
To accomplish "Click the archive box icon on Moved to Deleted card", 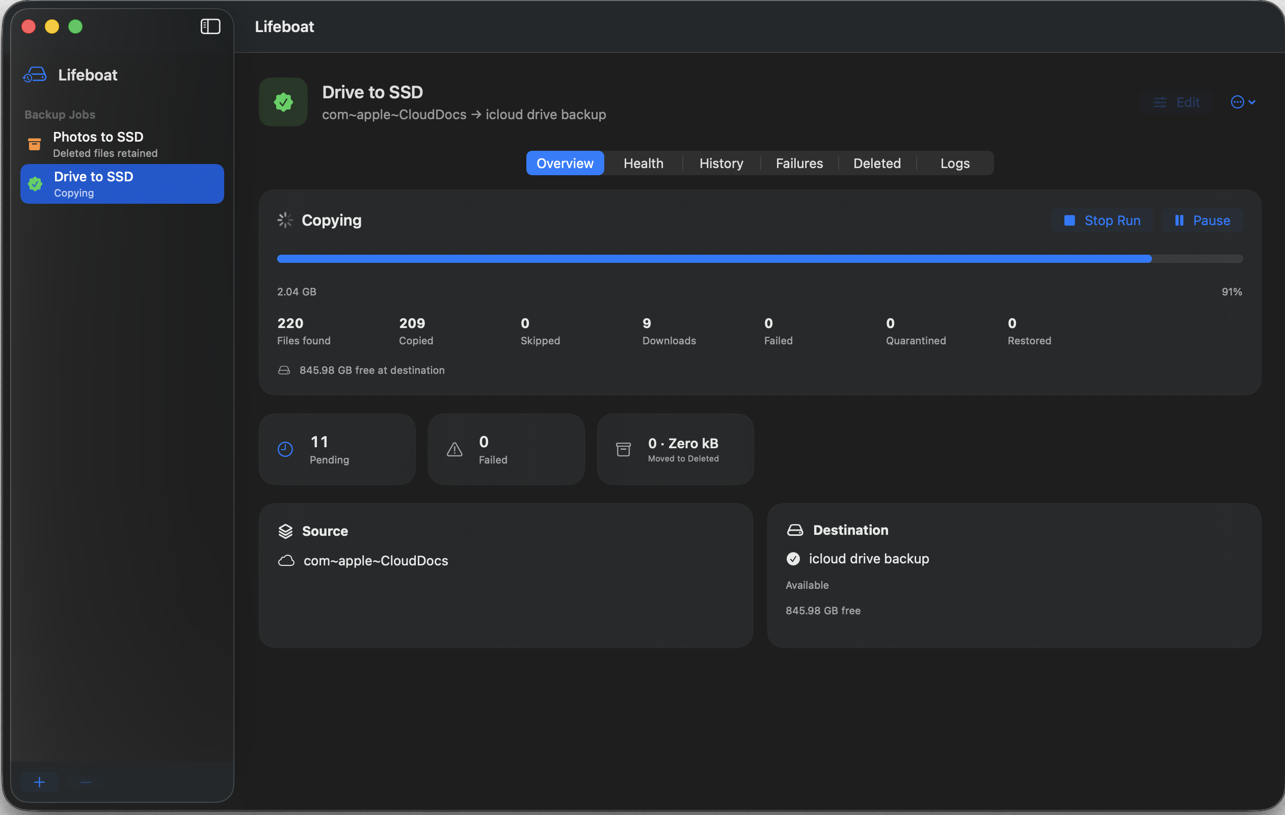I will tap(623, 450).
